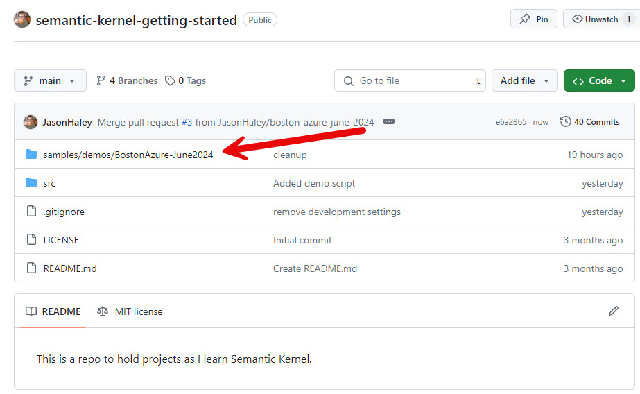This screenshot has width=640, height=394.
Task: Switch to the MIT license tab
Action: [130, 311]
